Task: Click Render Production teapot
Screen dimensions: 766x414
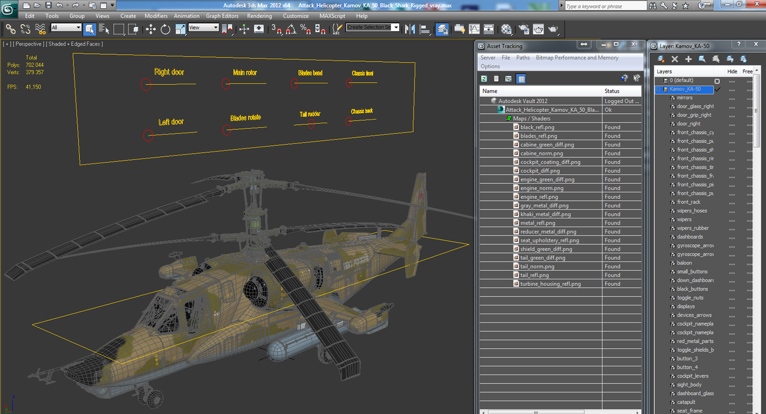Action: (553, 29)
